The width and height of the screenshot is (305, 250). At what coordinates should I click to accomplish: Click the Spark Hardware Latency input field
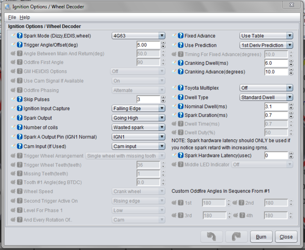(276, 156)
